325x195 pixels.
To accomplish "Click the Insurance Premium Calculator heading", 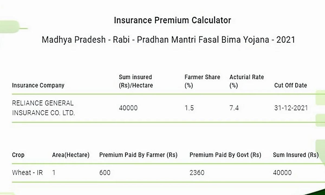I will coord(173,20).
